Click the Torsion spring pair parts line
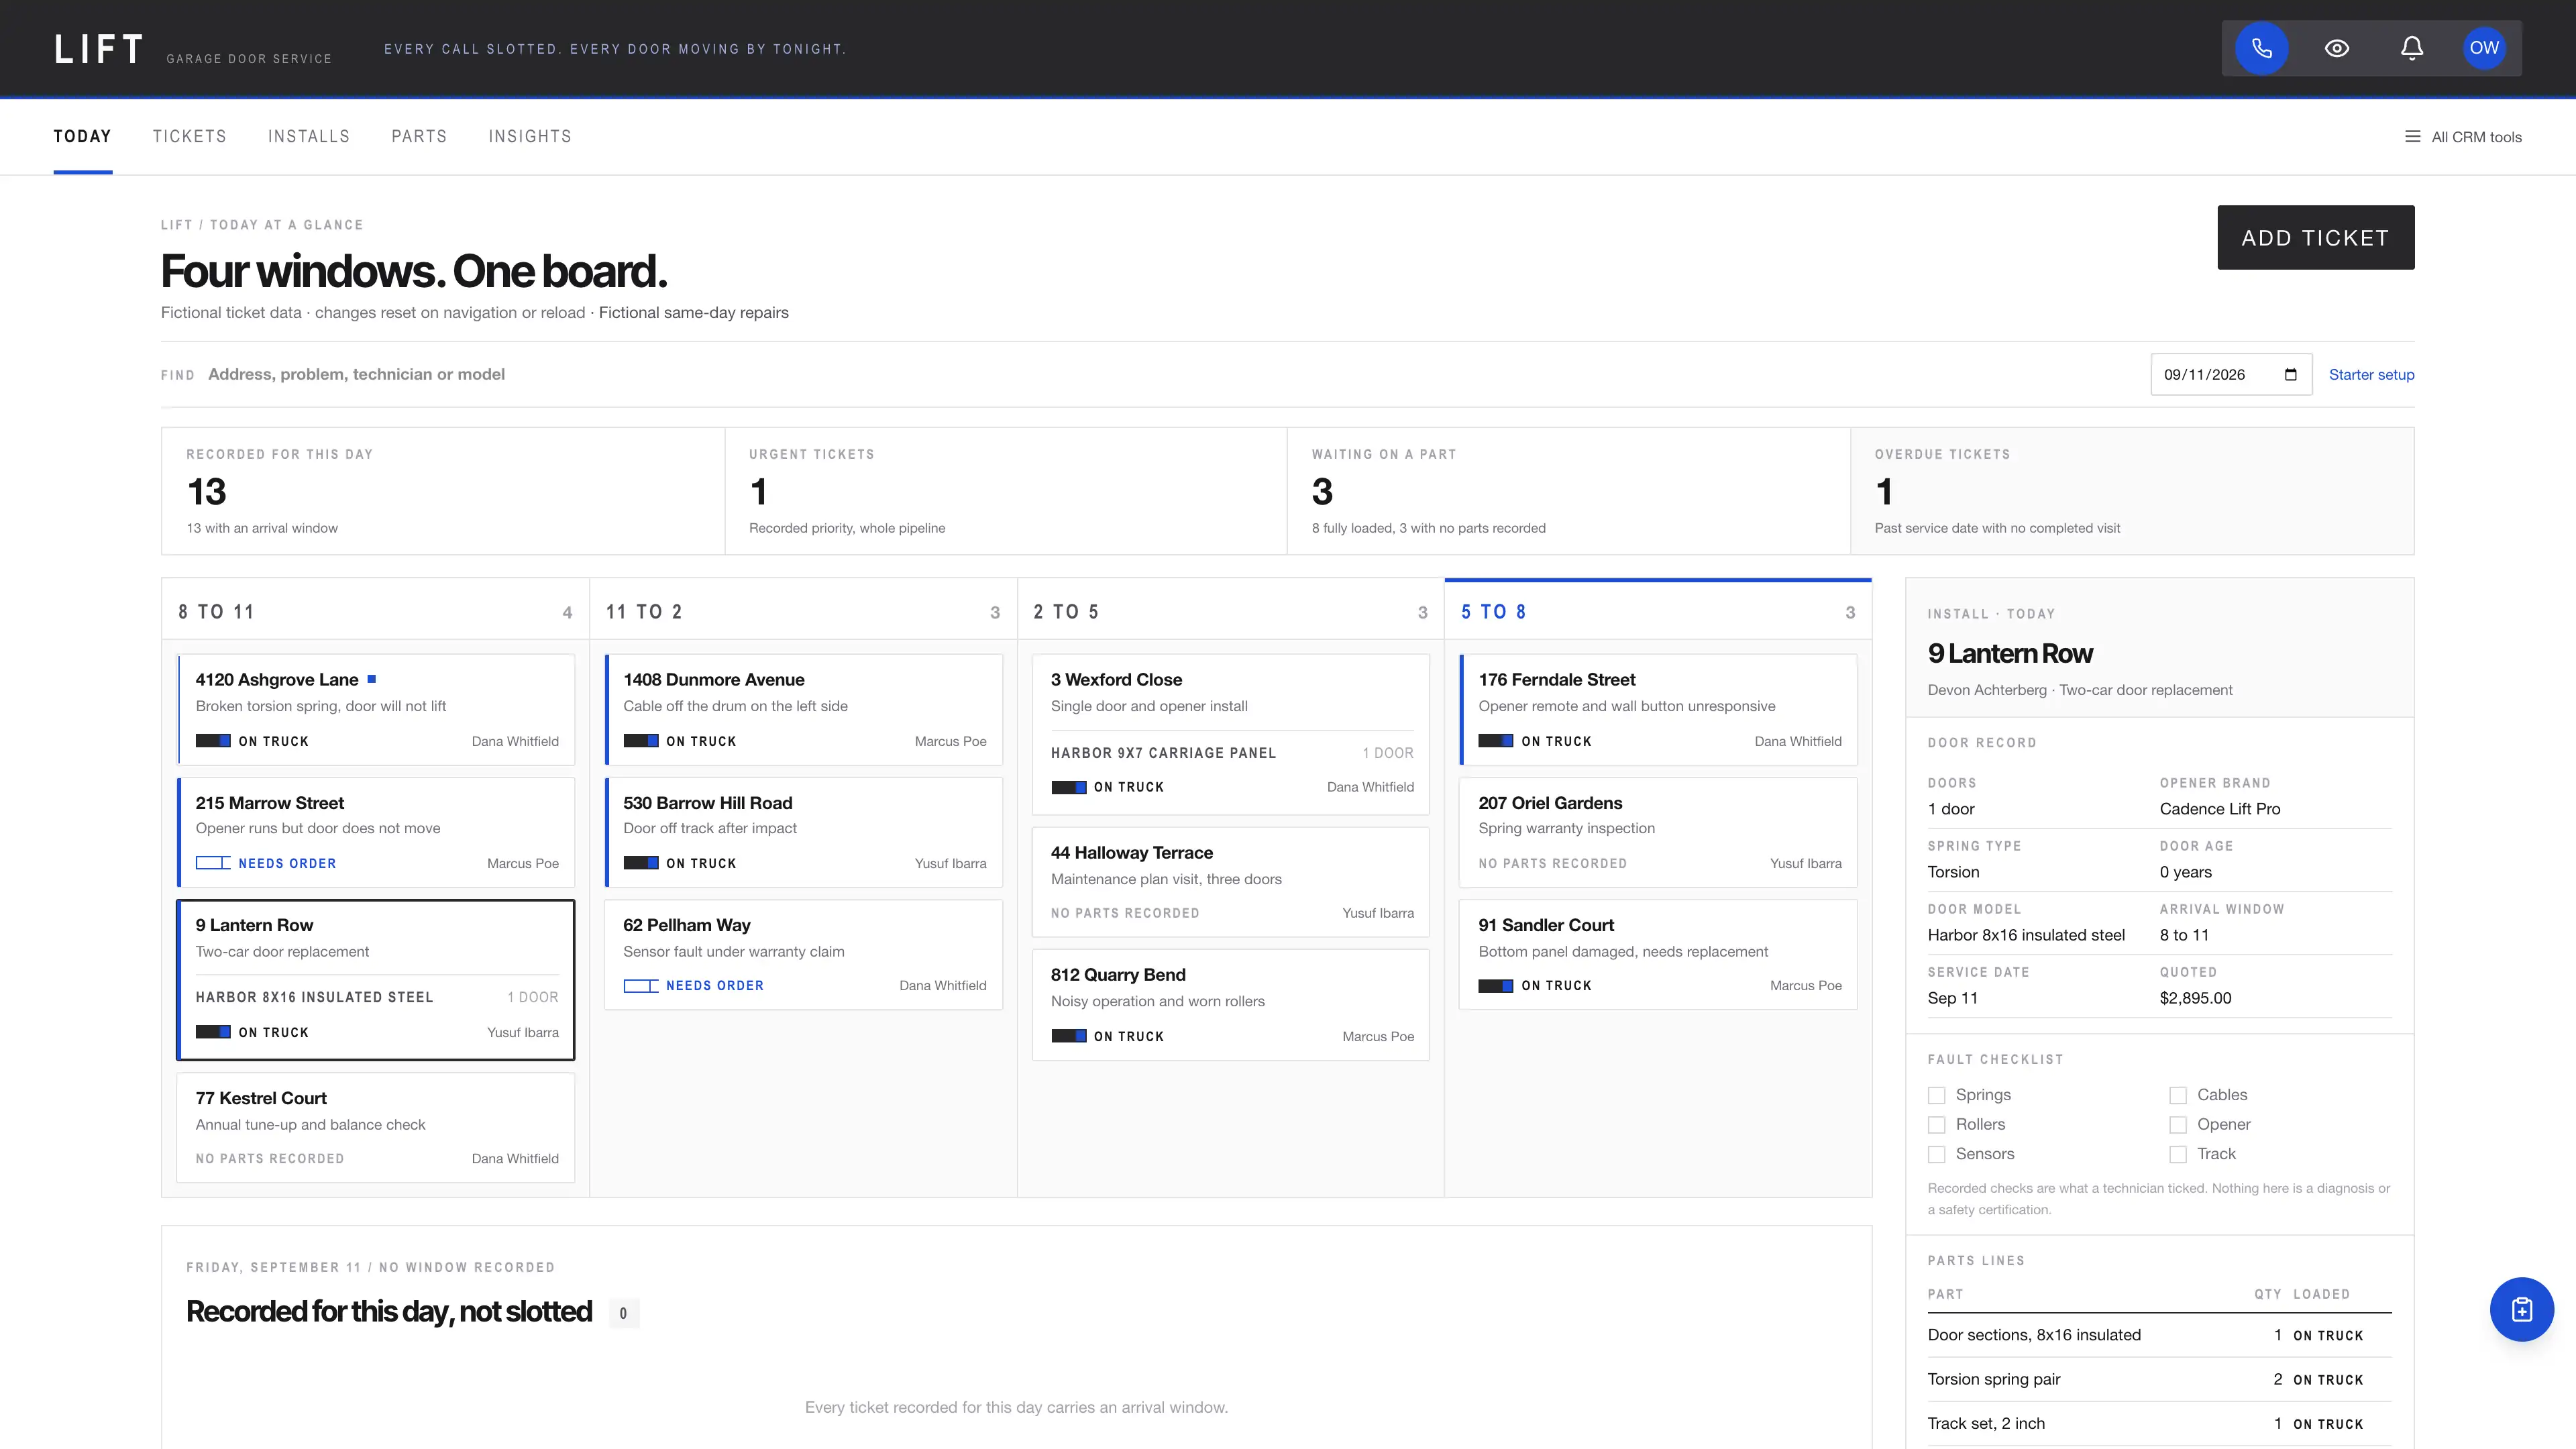This screenshot has height=1449, width=2576. pyautogui.click(x=2159, y=1379)
